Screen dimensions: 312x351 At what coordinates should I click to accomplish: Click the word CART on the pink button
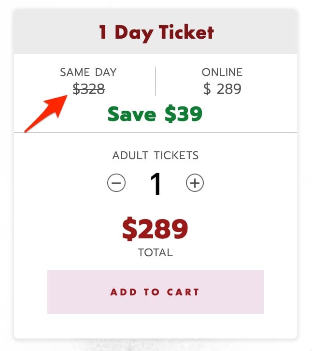click(183, 292)
